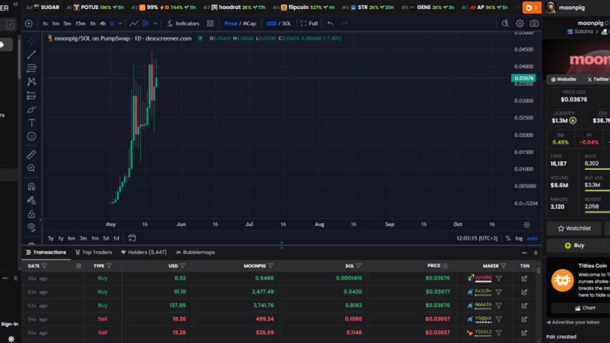Select the brush drawing tool

31,109
